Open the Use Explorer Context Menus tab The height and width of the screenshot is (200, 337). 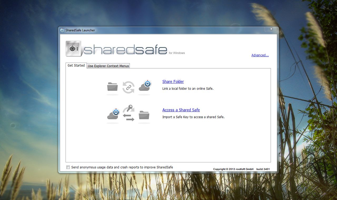(108, 66)
